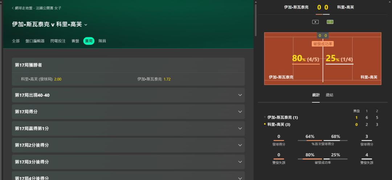Bet on 科里•高芙 at odds 2.00
Viewport: 392px width, 180px height.
pyautogui.click(x=58, y=79)
